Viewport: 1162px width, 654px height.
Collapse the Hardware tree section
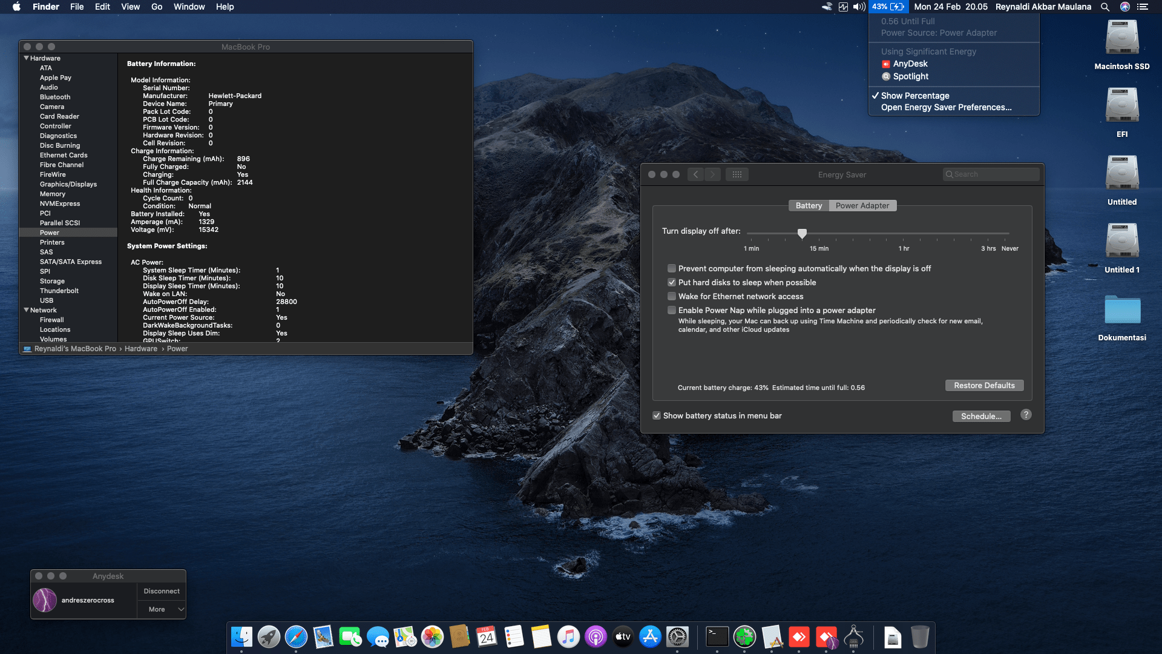coord(27,58)
